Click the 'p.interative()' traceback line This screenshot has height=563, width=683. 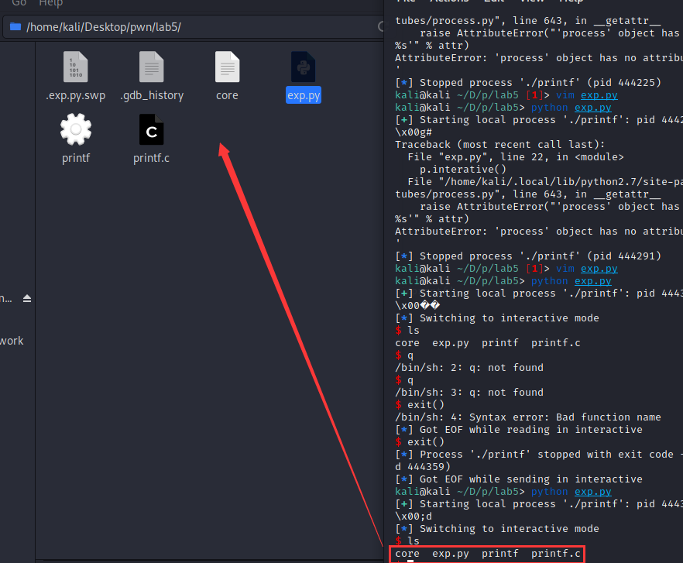pyautogui.click(x=463, y=169)
